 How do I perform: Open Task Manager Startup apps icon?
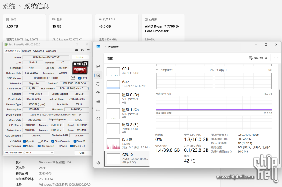[x=98, y=93]
